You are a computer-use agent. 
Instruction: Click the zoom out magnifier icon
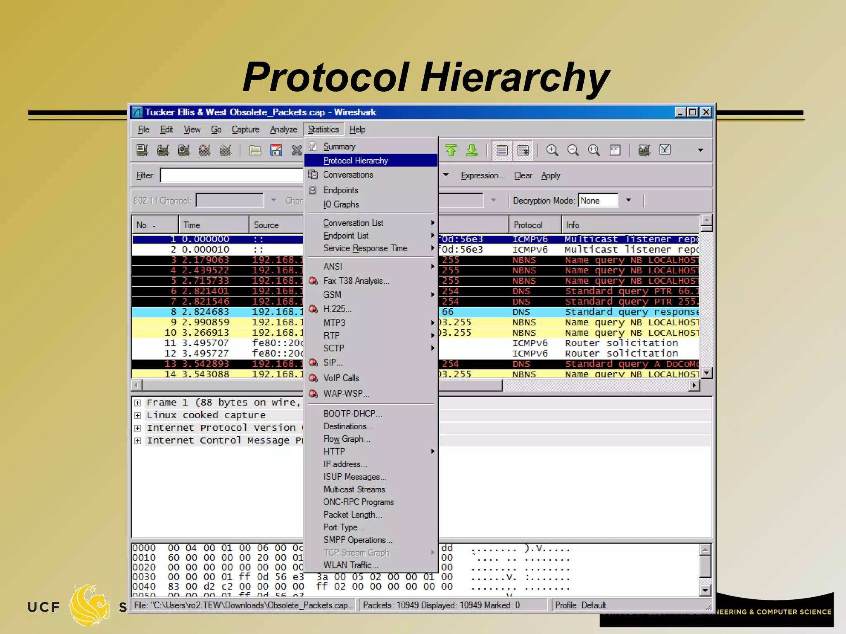(x=573, y=150)
